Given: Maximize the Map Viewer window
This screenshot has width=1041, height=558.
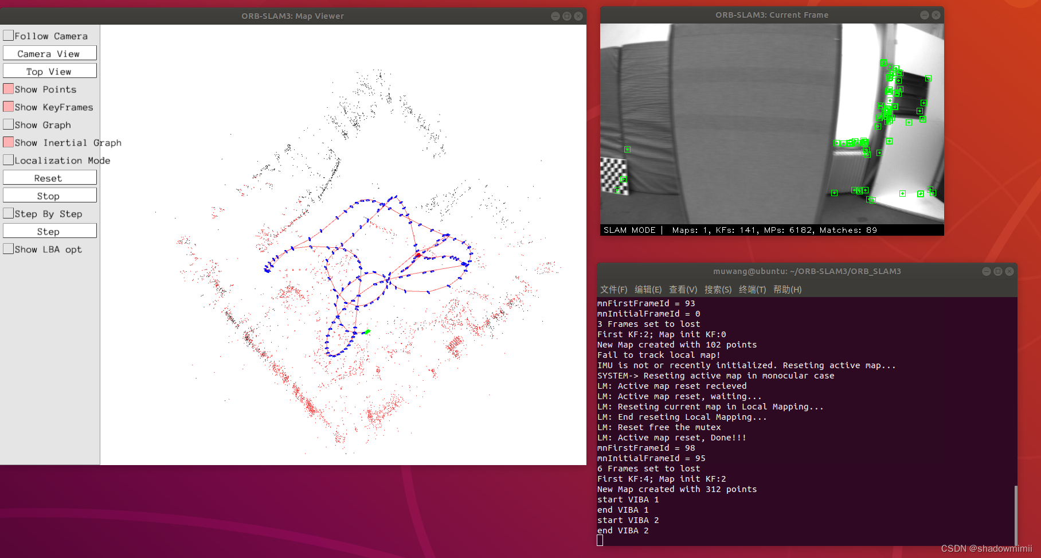Looking at the screenshot, I should [566, 16].
